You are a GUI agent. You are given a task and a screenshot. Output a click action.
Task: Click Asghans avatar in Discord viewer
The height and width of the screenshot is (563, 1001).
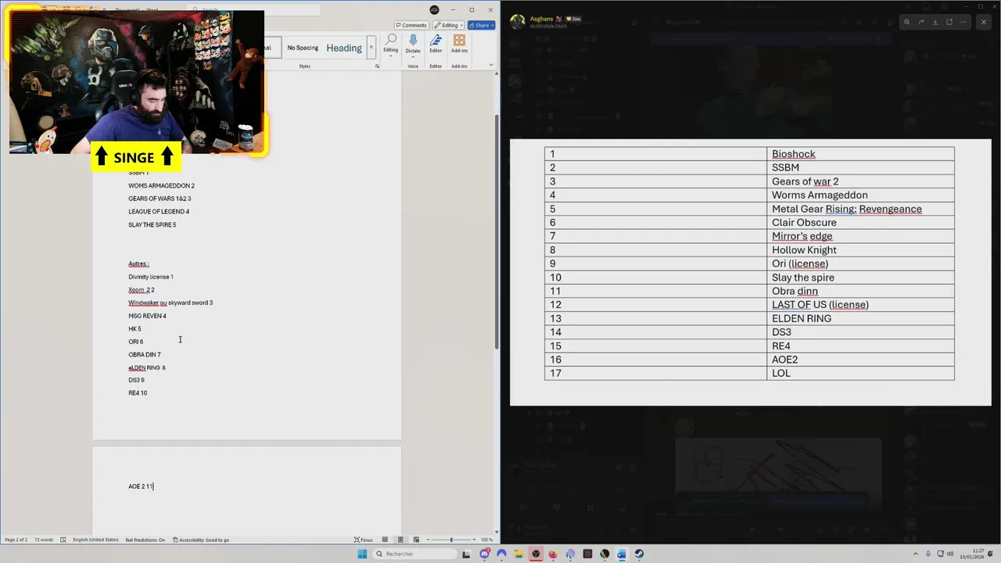pyautogui.click(x=518, y=22)
